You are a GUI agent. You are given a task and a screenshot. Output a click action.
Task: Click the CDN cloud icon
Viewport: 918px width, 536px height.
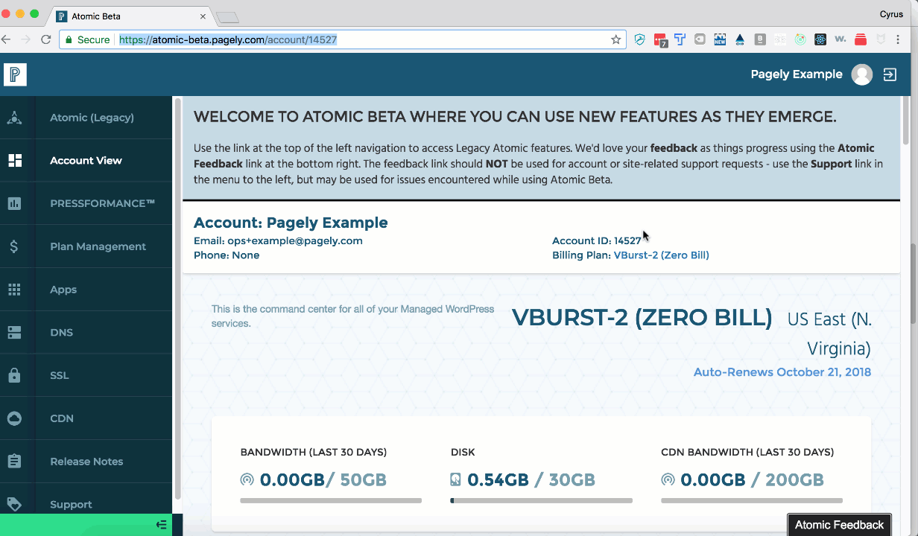tap(14, 418)
